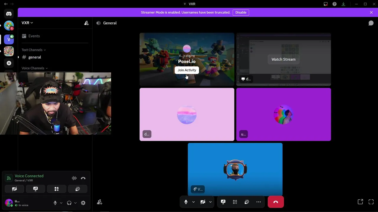The height and width of the screenshot is (212, 378).
Task: Open the help question mark icon
Action: point(334,4)
